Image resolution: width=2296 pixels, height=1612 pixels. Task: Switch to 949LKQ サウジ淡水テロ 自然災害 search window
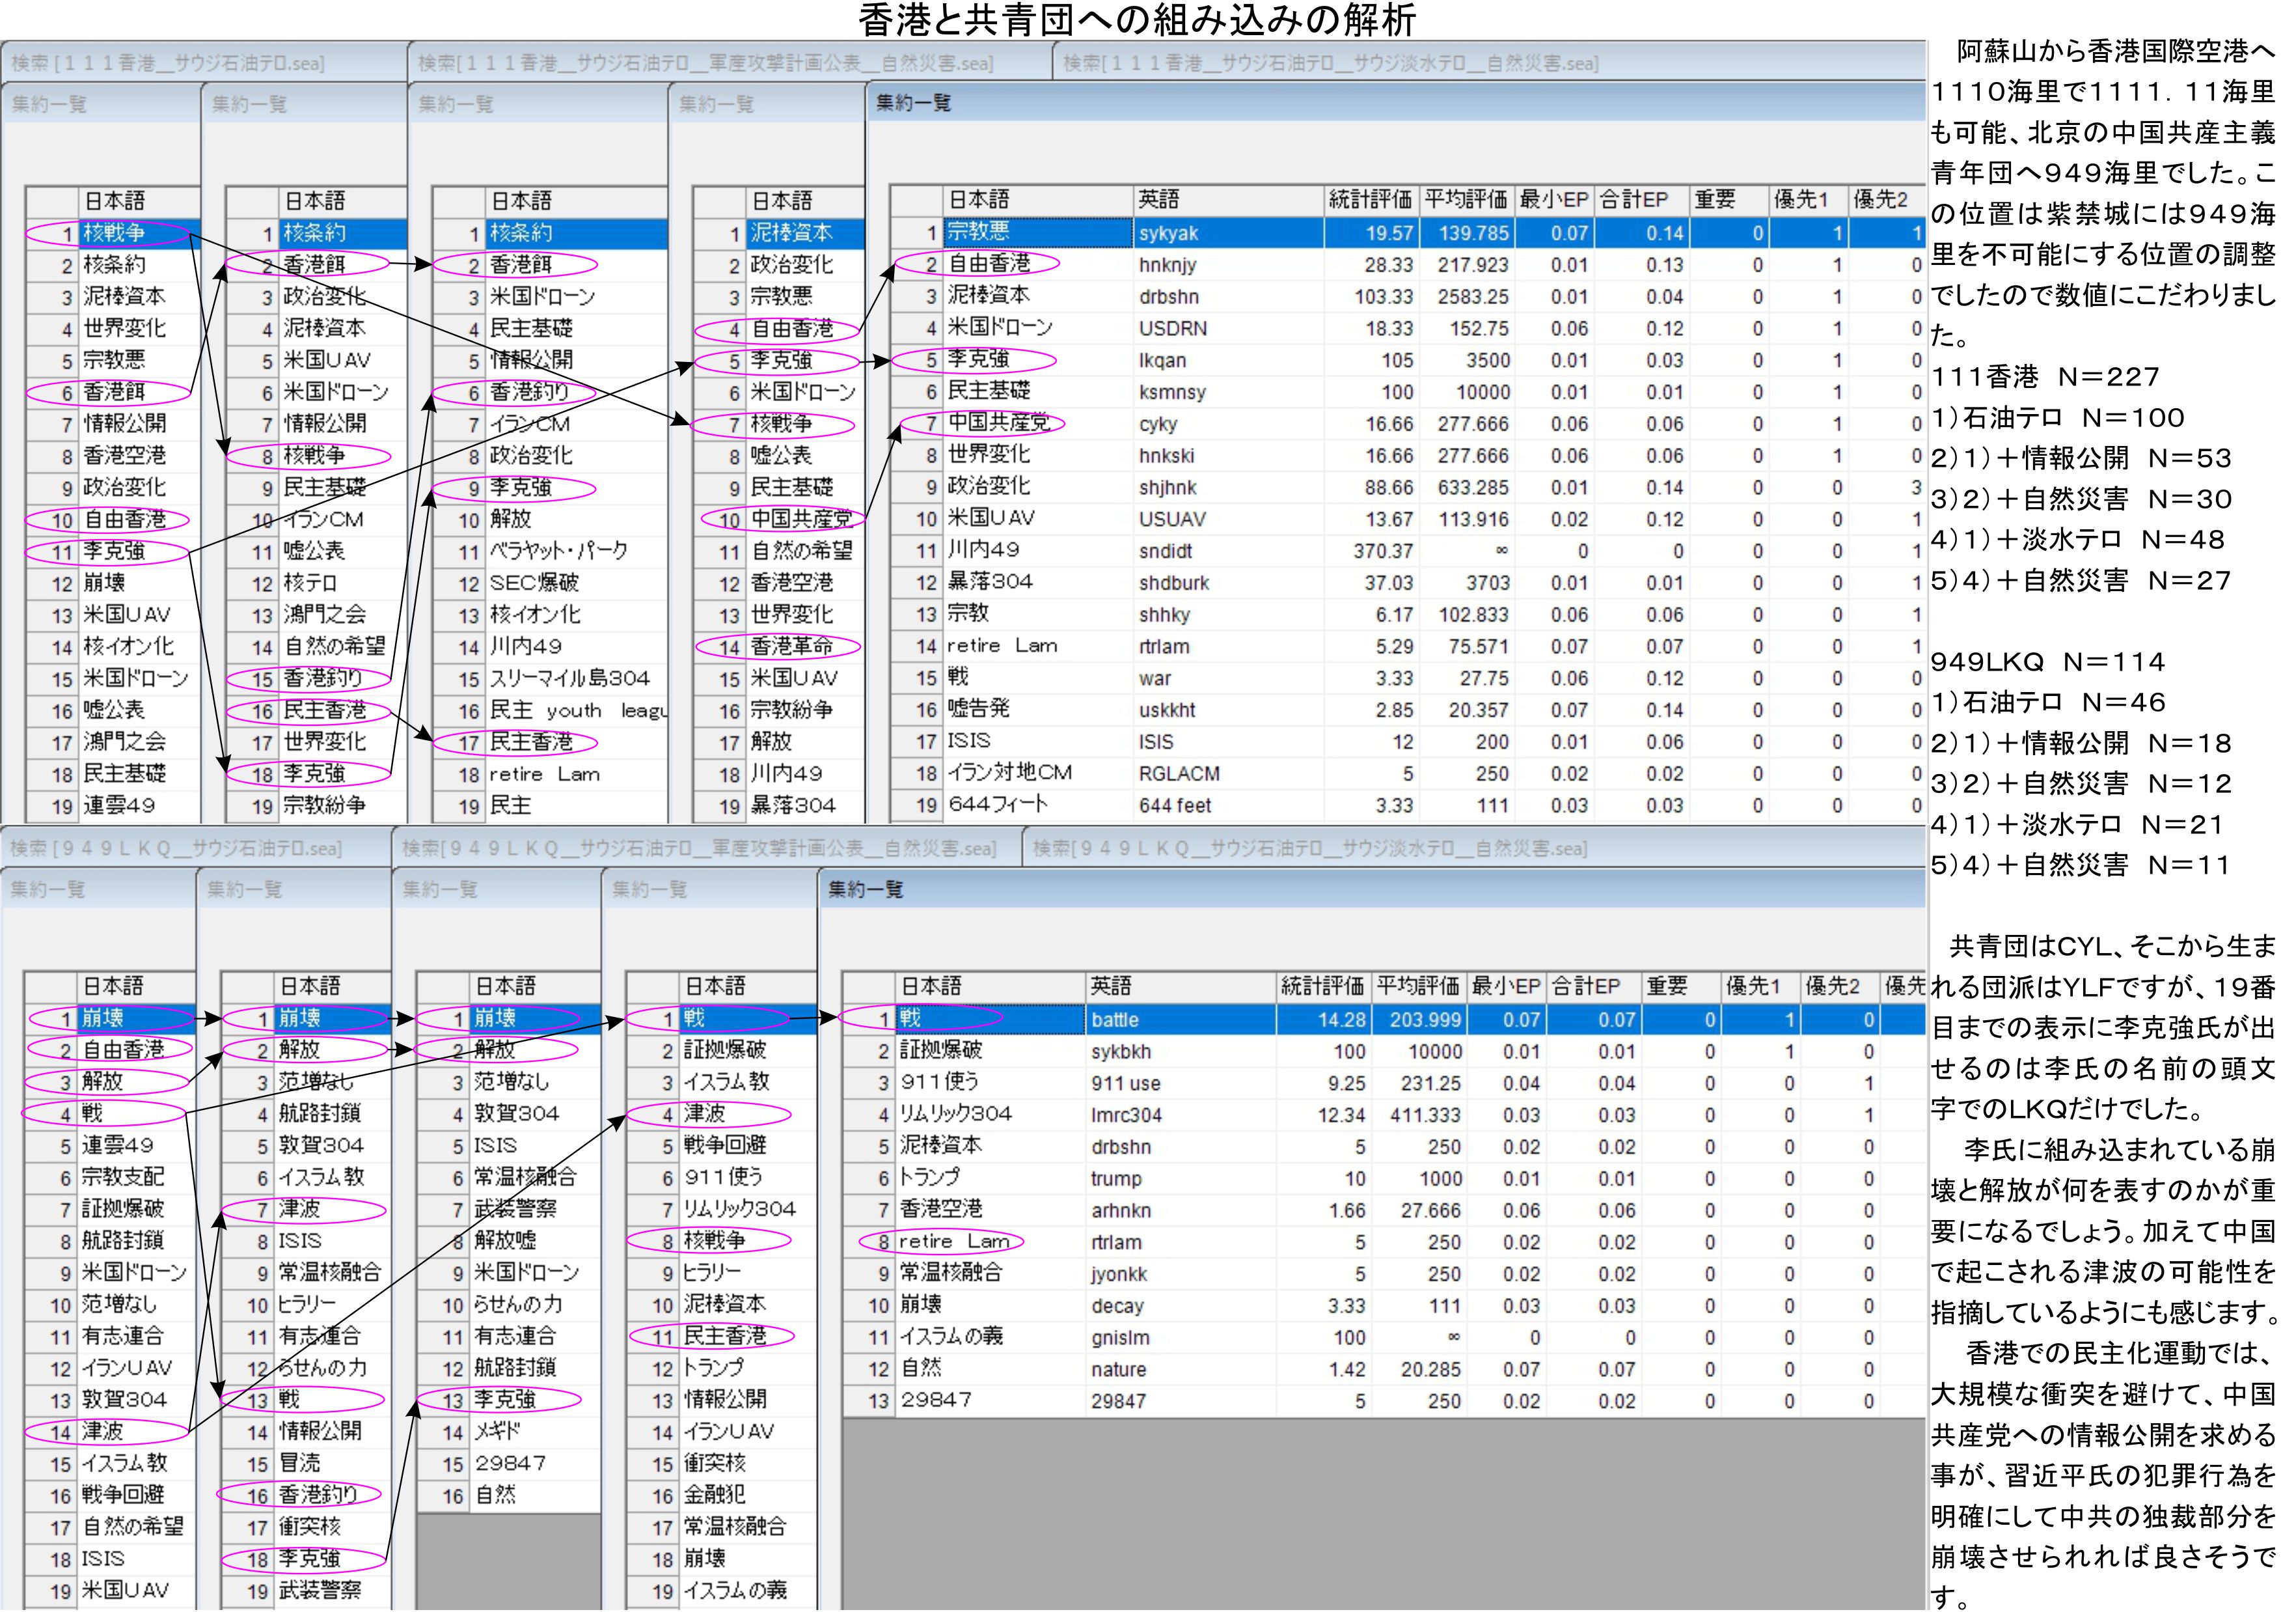1309,848
